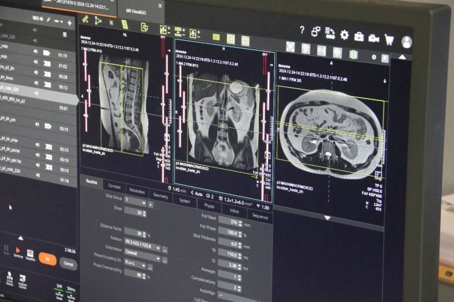
Task: Add a protocol with the plus icon
Action: (70, 23)
